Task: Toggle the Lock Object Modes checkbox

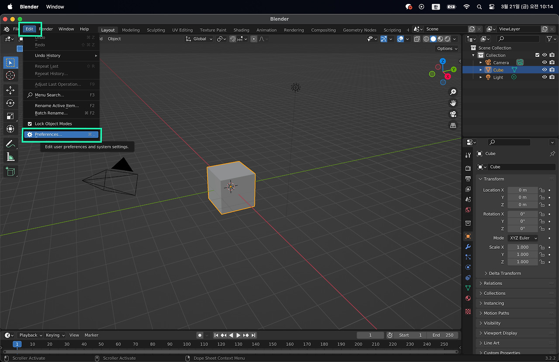Action: (30, 124)
